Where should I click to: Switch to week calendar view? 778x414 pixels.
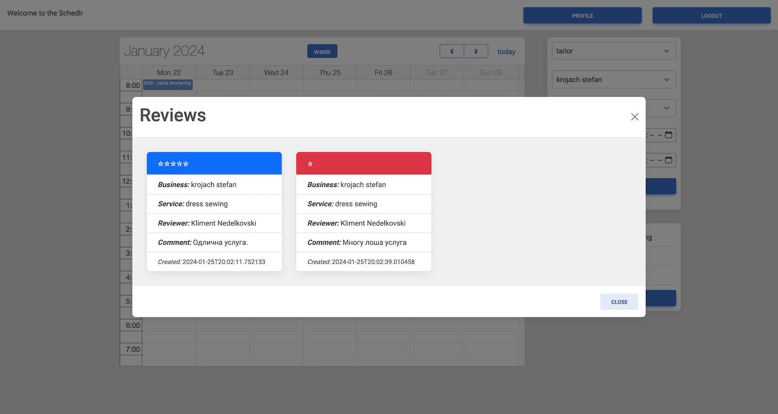322,51
